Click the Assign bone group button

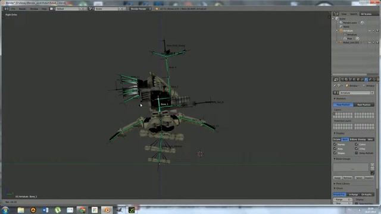coord(338,178)
